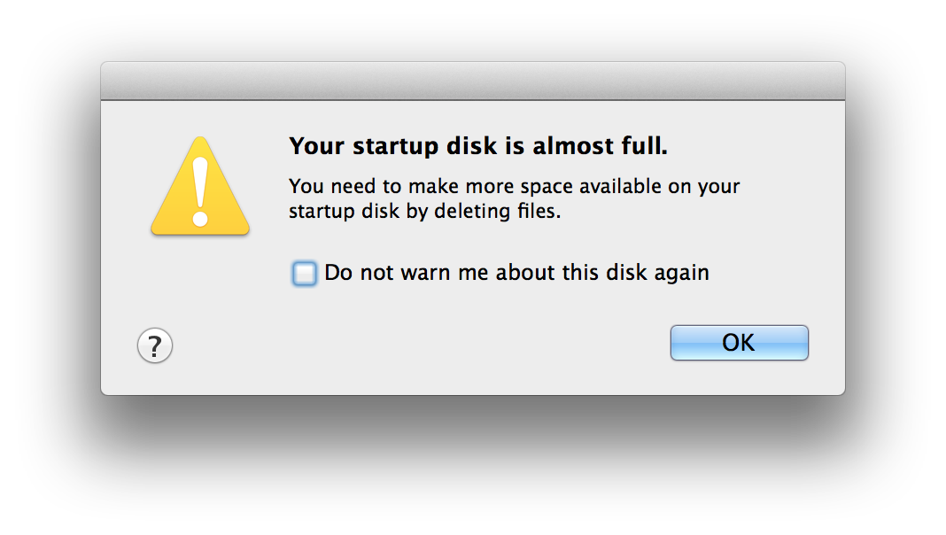Click the 'Do not warn me' checkbox label text

[x=516, y=273]
